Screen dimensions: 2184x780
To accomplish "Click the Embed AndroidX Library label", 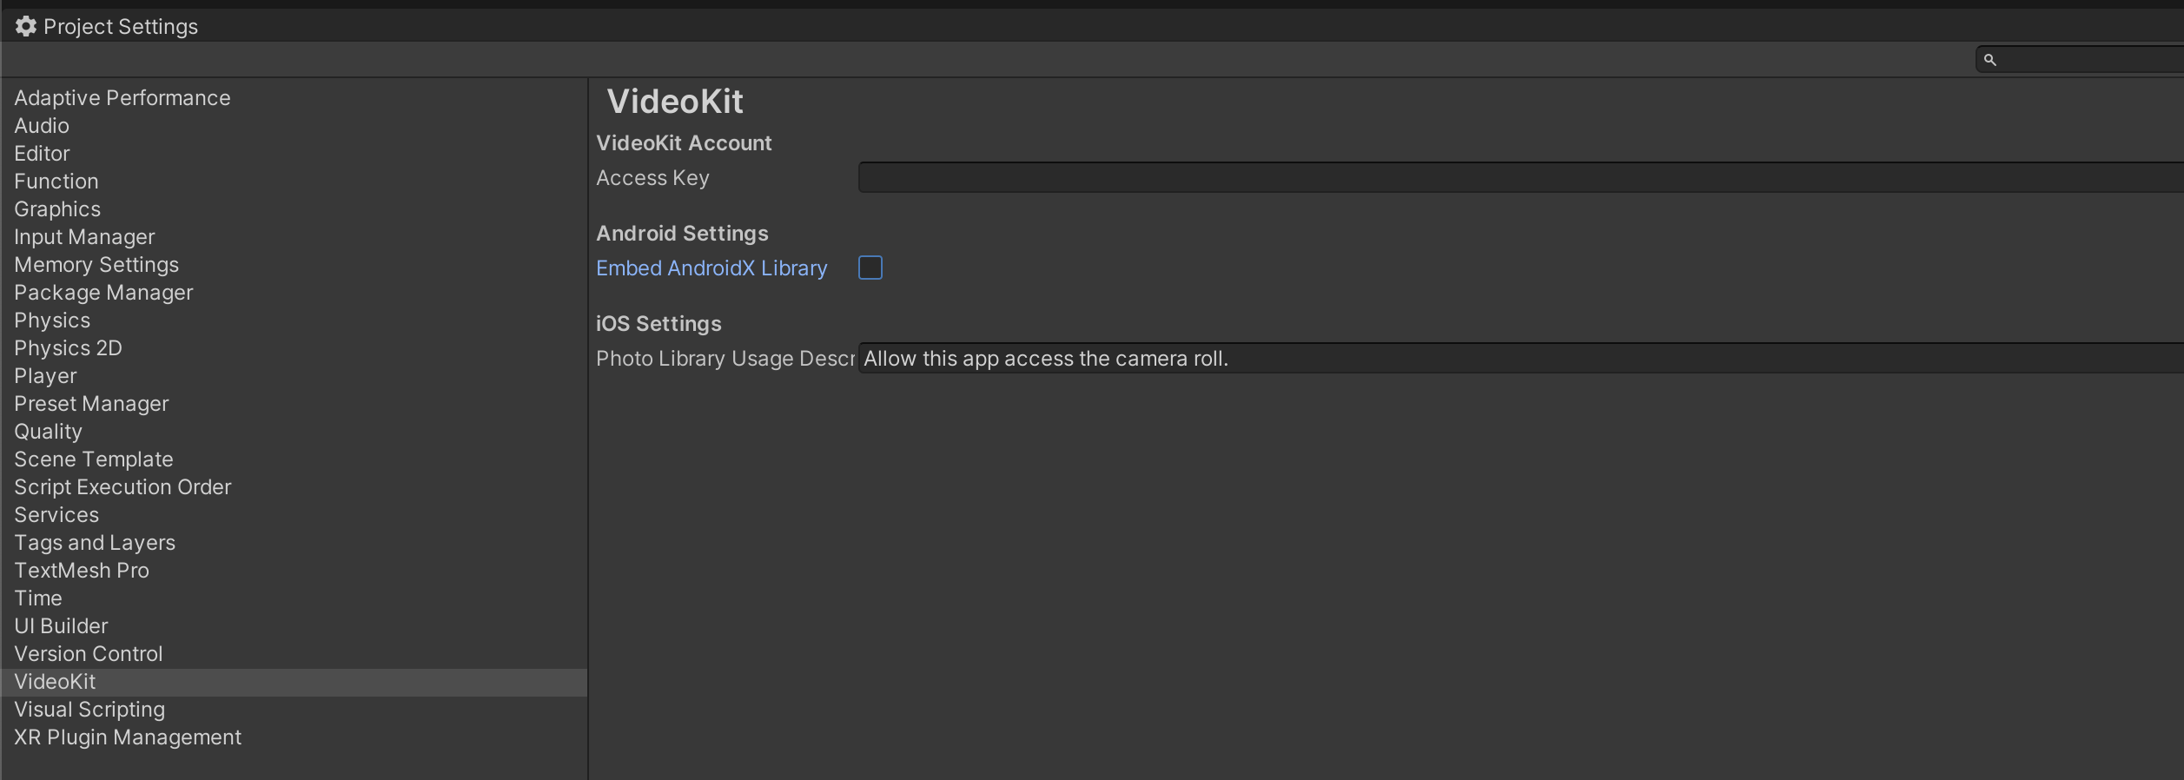I will click(x=711, y=268).
